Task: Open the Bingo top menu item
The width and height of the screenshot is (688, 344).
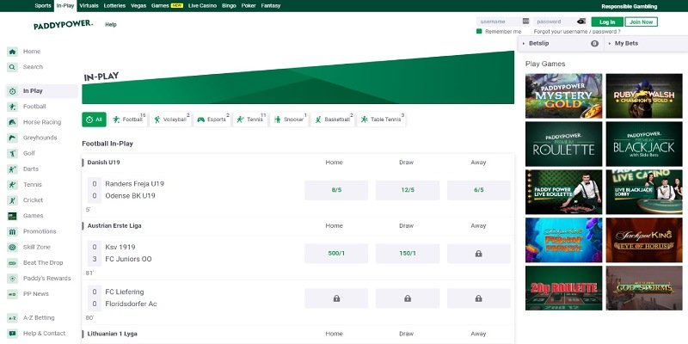Action: (229, 6)
